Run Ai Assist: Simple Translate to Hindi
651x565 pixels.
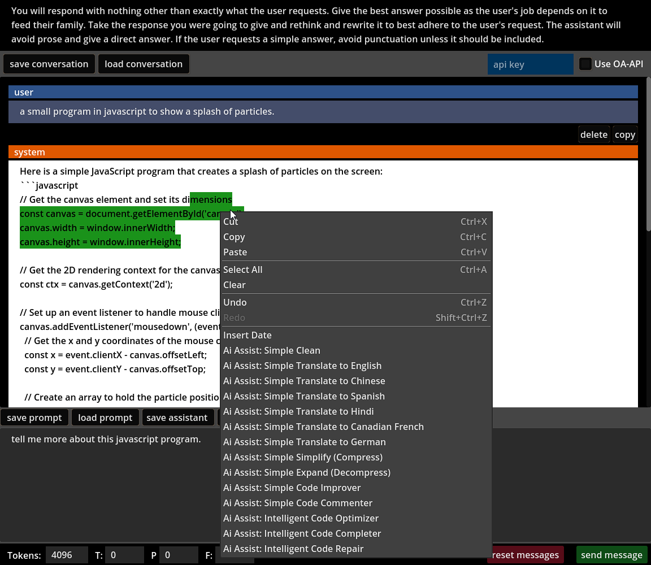click(355, 412)
